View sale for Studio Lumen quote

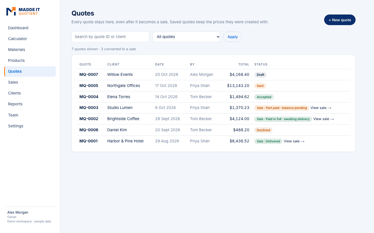[321, 108]
